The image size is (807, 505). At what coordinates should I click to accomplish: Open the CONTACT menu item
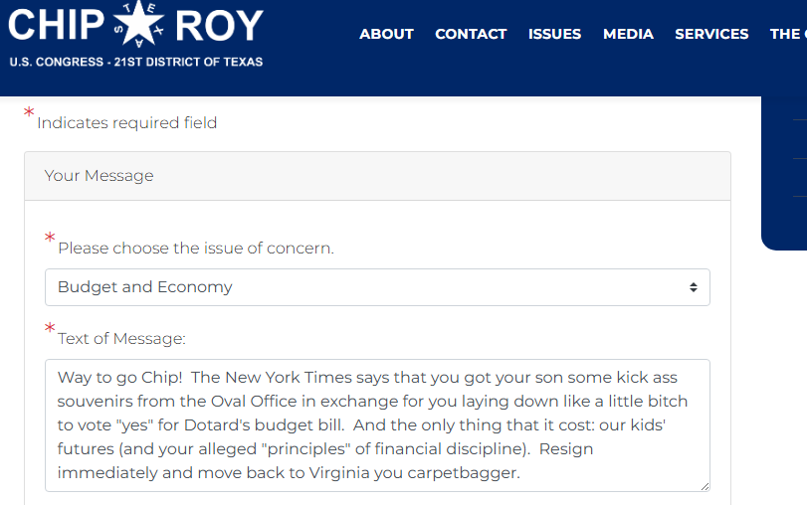471,34
